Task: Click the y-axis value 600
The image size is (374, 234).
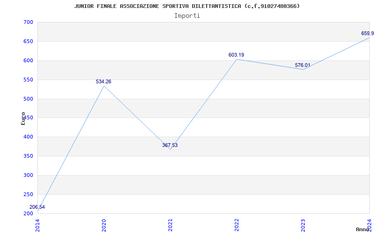Action: 28,61
